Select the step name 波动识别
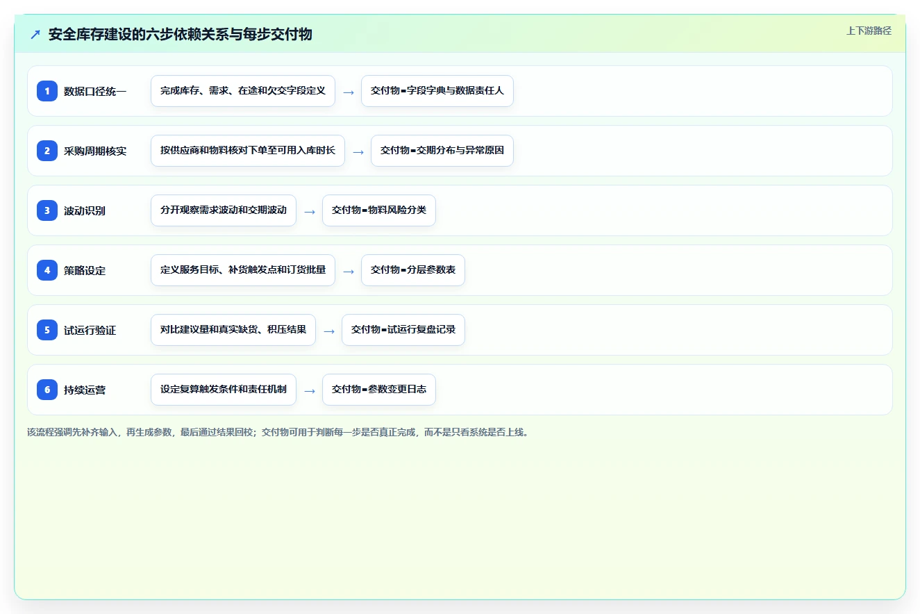The width and height of the screenshot is (920, 614). coord(85,210)
